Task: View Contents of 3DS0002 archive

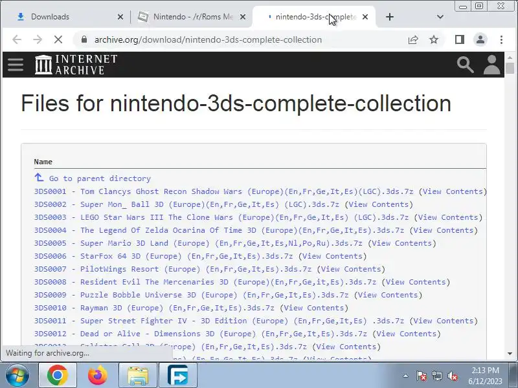Action: tap(379, 204)
